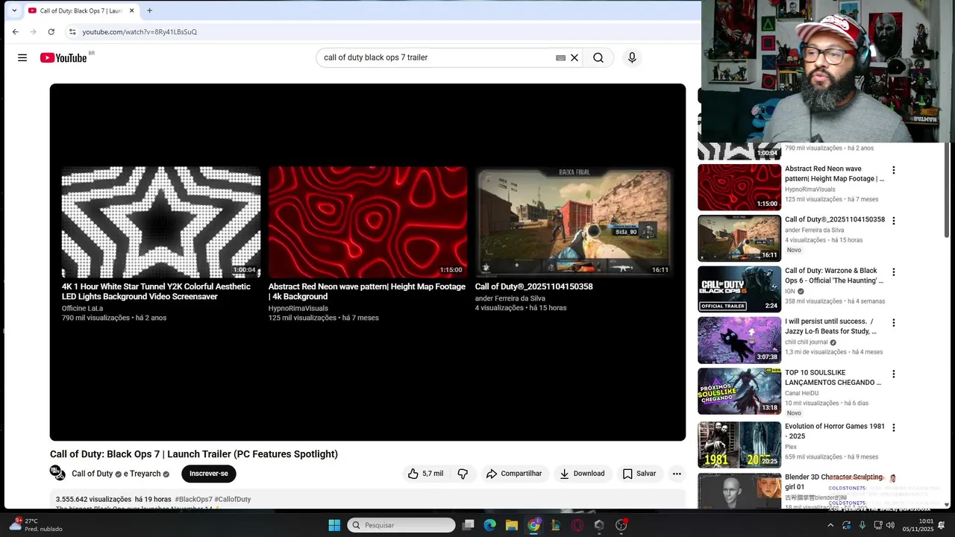Open more actions (three dots) under the video
Screen dimensions: 955x537
(x=677, y=474)
